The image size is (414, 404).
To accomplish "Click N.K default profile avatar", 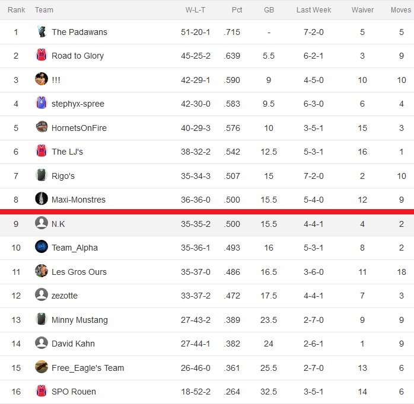I will click(x=42, y=223).
